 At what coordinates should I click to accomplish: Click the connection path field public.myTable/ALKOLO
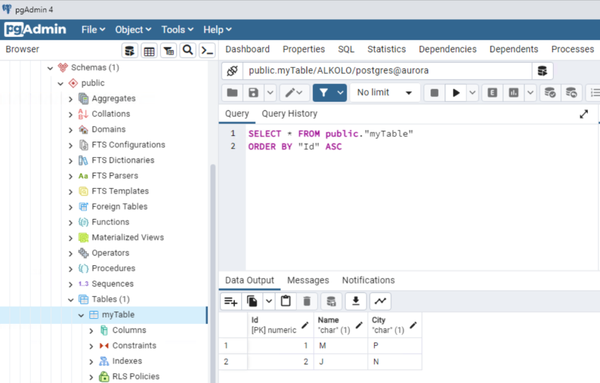point(387,71)
